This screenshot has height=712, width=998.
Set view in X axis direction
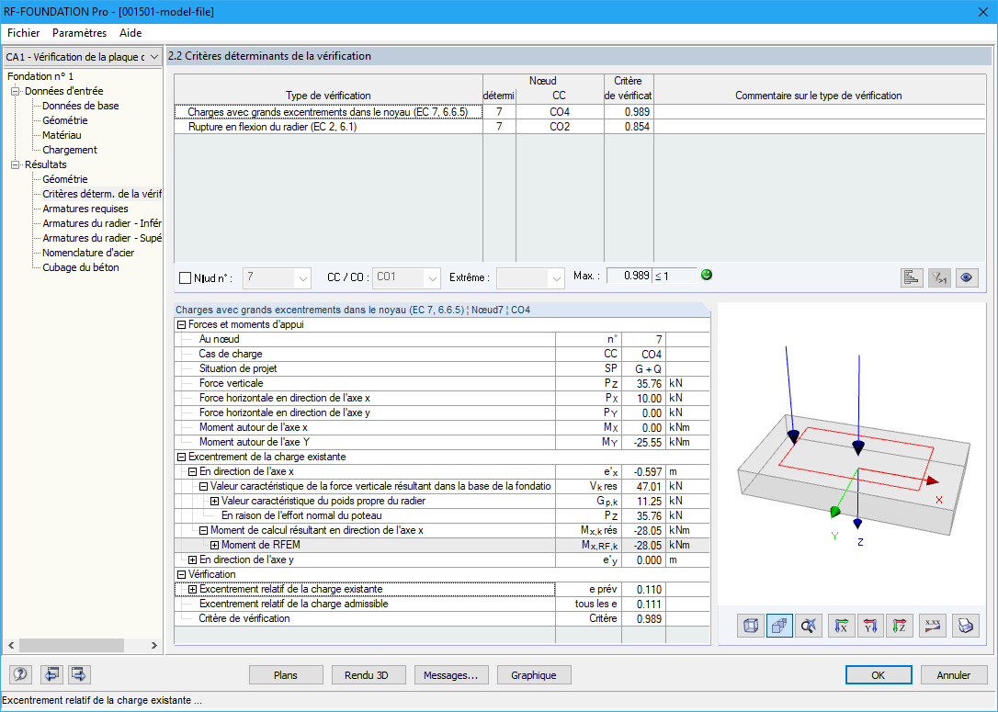(842, 627)
